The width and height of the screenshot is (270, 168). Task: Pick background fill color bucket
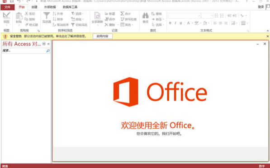pyautogui.click(x=205, y=23)
